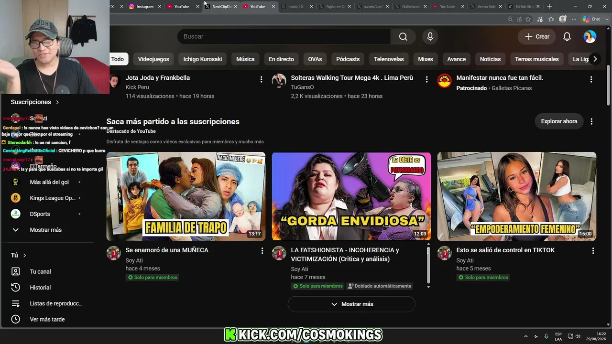Filter by Telenovelas chip
The image size is (612, 344).
point(389,59)
